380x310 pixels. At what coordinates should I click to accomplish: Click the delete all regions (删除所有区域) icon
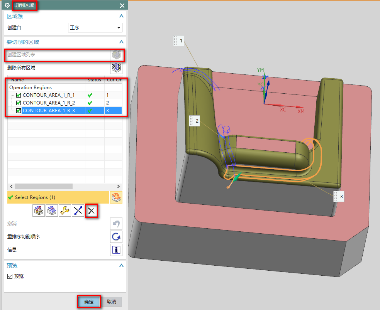(116, 68)
